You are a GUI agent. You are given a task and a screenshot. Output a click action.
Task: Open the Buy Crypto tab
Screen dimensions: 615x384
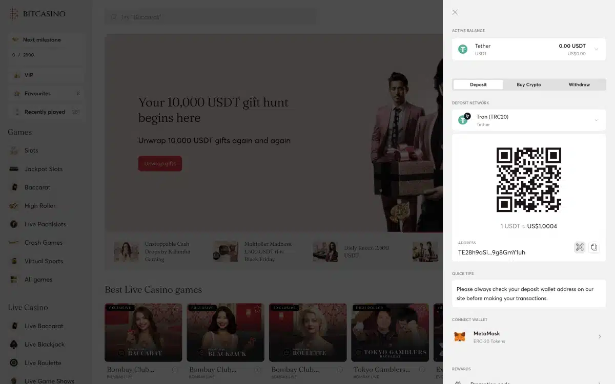pos(529,84)
